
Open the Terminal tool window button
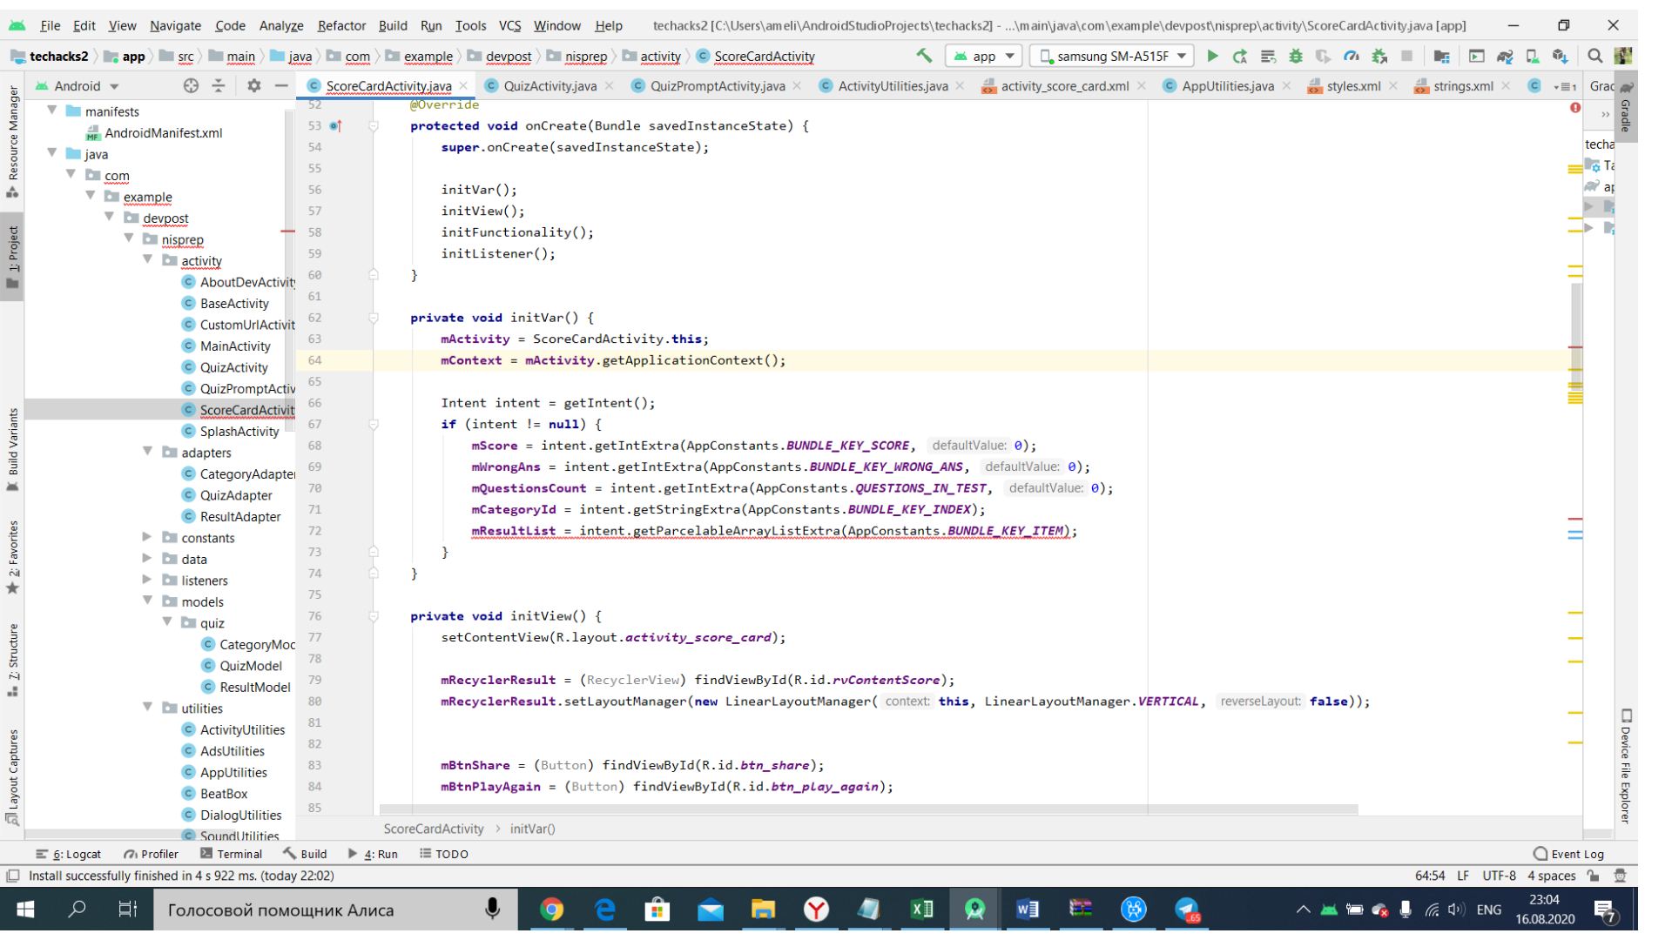pos(231,854)
